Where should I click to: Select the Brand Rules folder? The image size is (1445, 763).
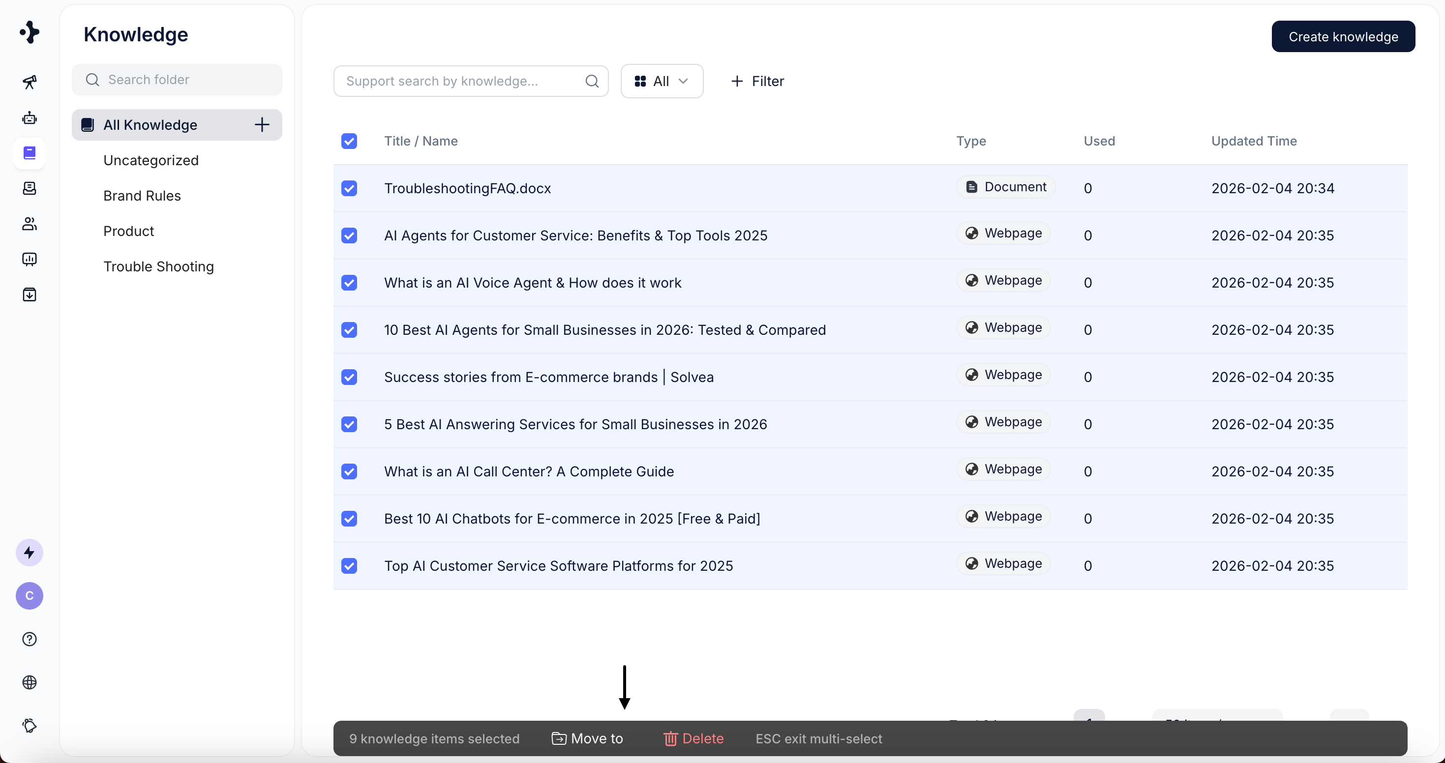142,196
